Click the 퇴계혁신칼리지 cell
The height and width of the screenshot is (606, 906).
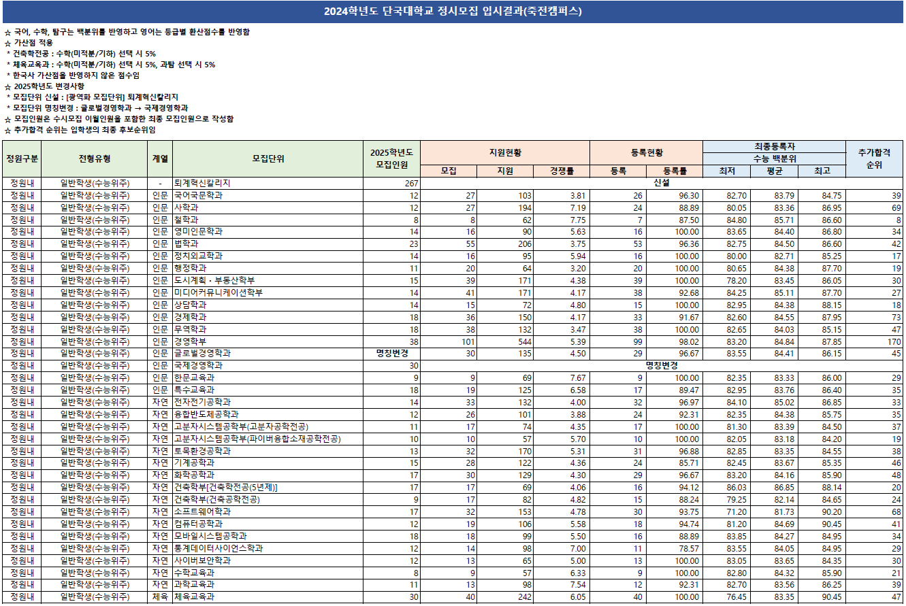coord(268,184)
